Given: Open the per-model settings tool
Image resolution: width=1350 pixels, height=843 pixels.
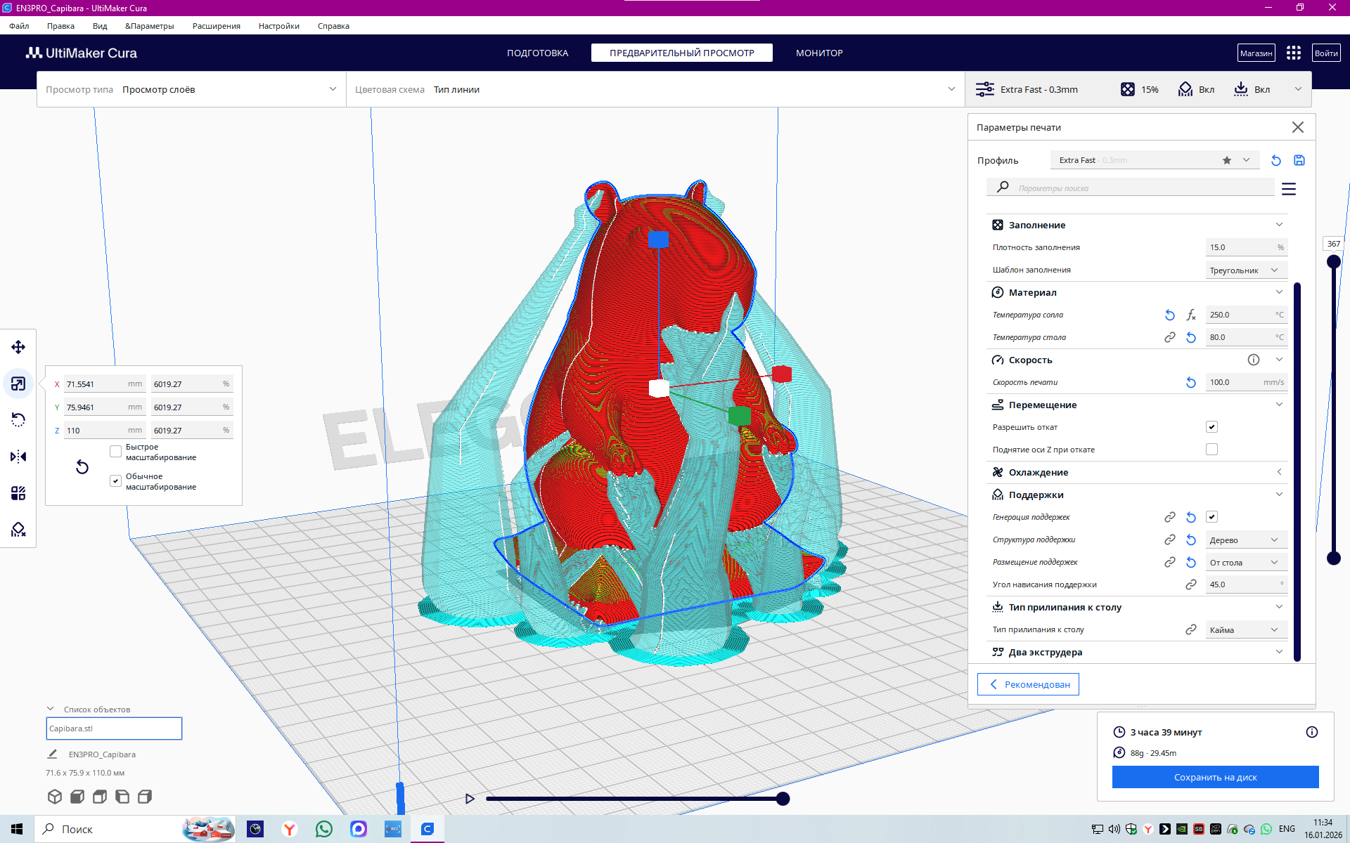Looking at the screenshot, I should click(x=18, y=493).
